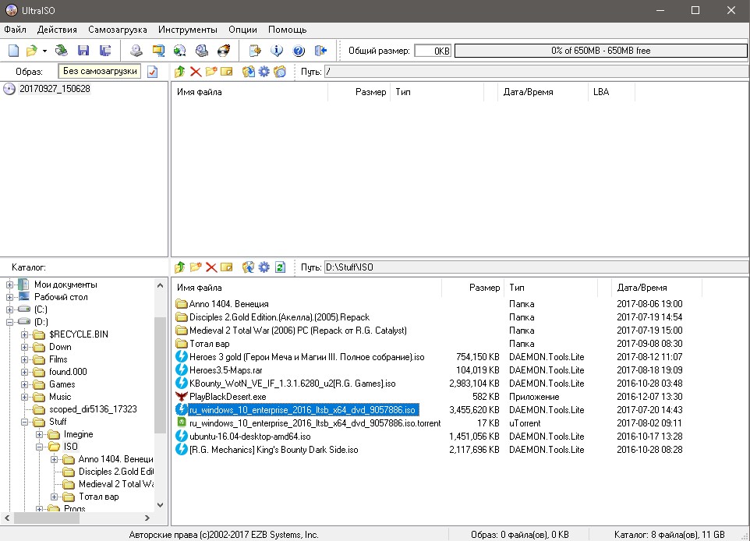The width and height of the screenshot is (750, 541).
Task: Click red Delete X in image toolbar
Action: point(196,72)
